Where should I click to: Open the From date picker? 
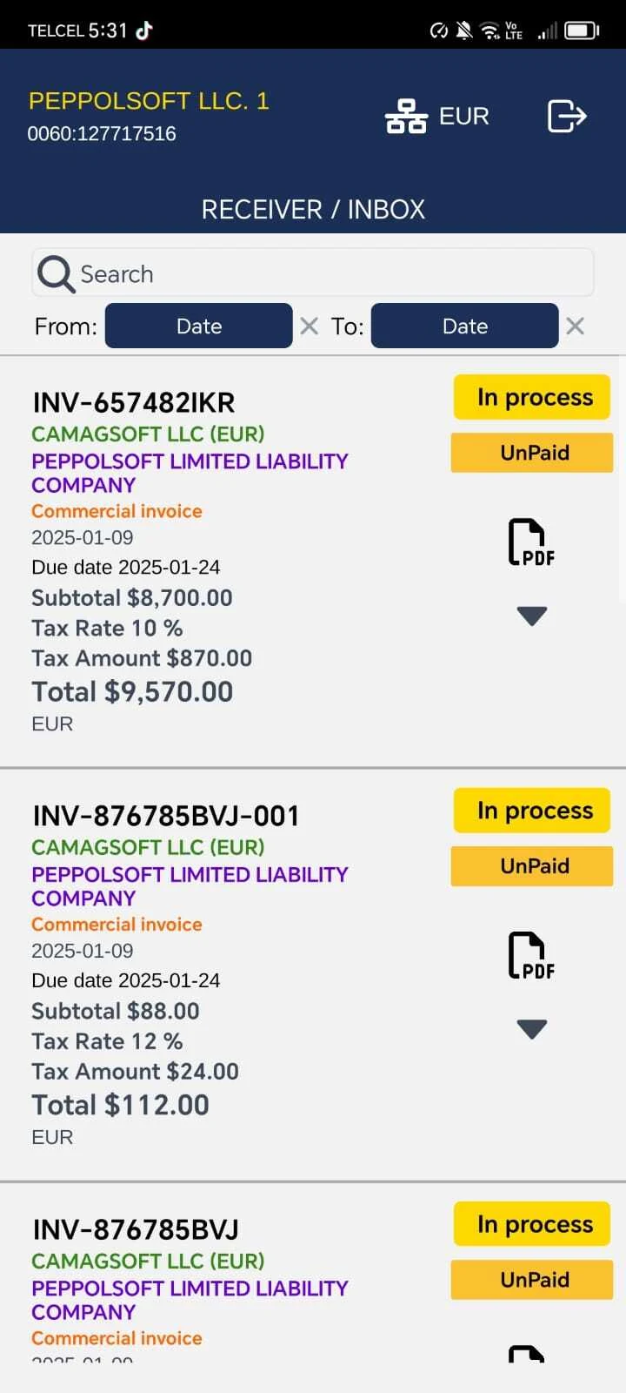199,326
